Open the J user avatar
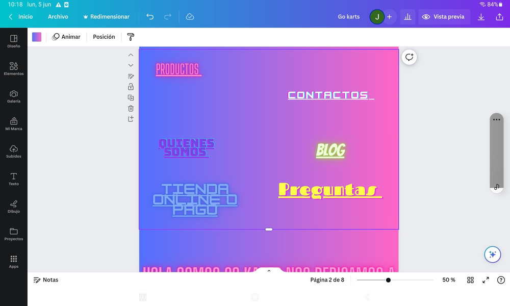Screen dimensions: 510x306 [x=377, y=17]
